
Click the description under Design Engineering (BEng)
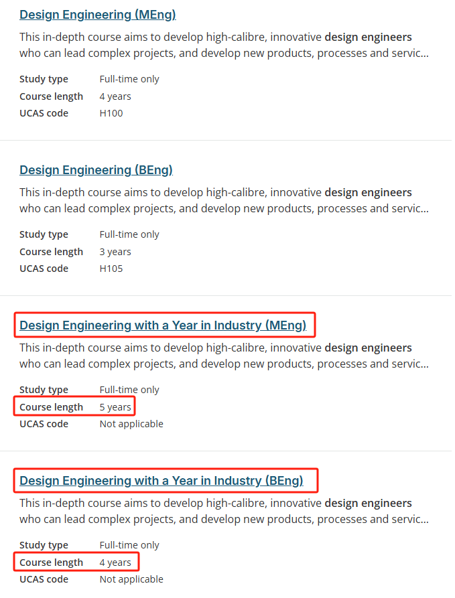[x=224, y=200]
